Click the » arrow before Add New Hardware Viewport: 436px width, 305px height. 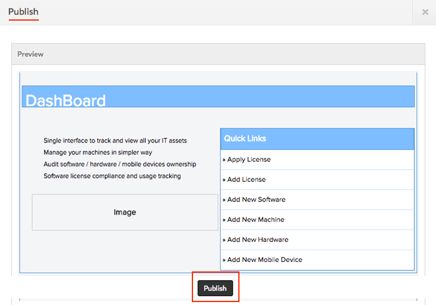click(224, 240)
